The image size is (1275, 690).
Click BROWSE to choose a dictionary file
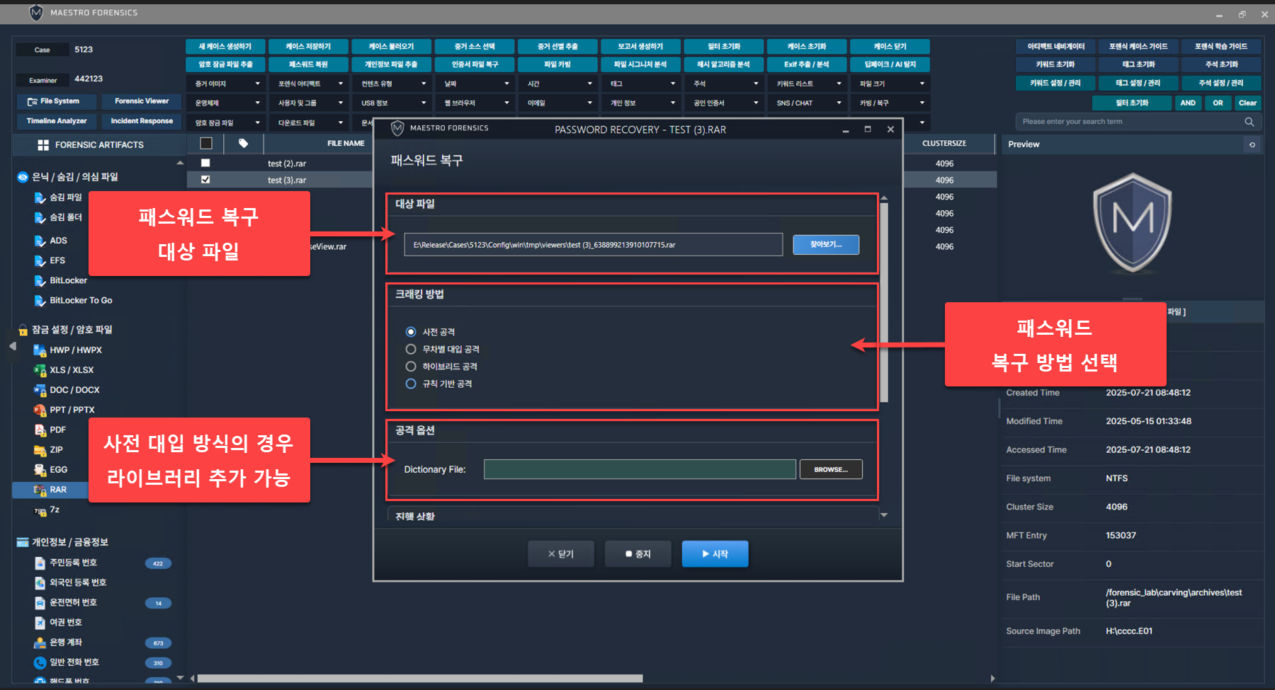pos(830,469)
